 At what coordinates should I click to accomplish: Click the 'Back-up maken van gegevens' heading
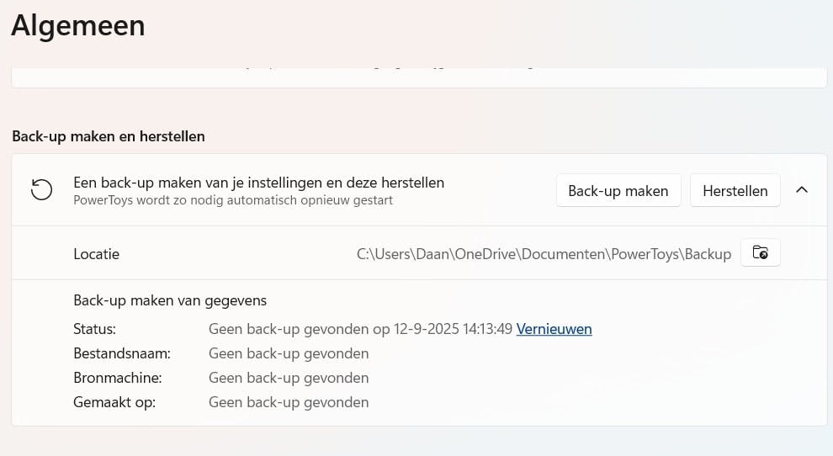click(170, 300)
